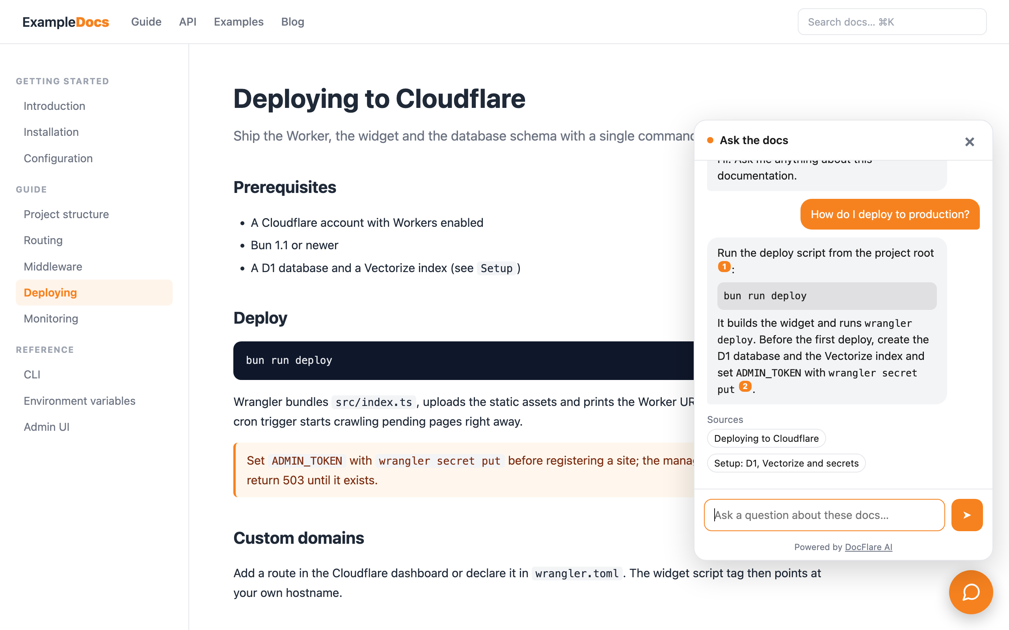Viewport: 1009px width, 630px height.
Task: Click the src/index.ts inline code
Action: tap(374, 402)
